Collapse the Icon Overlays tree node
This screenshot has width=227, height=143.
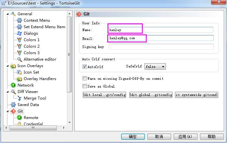(x=7, y=66)
